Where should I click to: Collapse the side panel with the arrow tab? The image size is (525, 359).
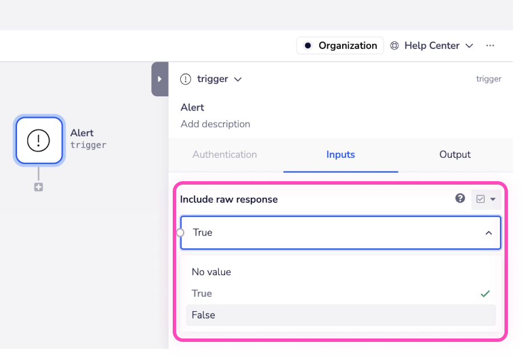[x=160, y=79]
